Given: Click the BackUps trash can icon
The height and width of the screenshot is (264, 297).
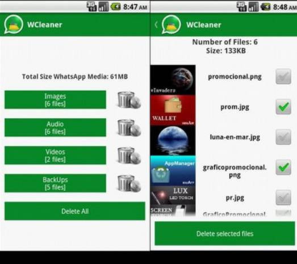Looking at the screenshot, I should (129, 183).
